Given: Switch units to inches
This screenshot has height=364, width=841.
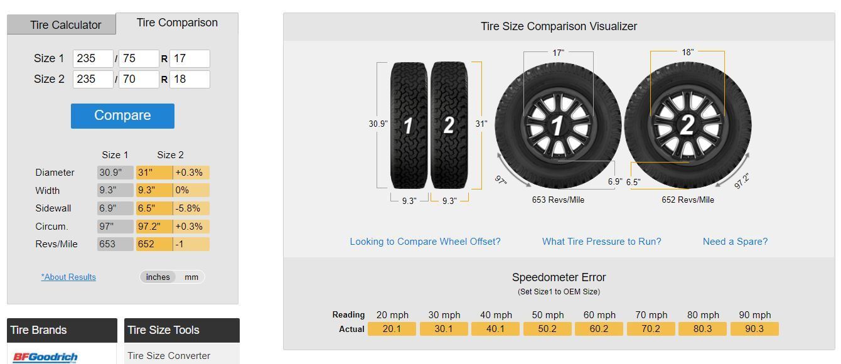Looking at the screenshot, I should [158, 277].
